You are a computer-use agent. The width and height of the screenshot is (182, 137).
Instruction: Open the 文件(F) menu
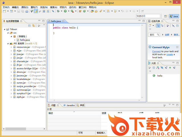6,7
